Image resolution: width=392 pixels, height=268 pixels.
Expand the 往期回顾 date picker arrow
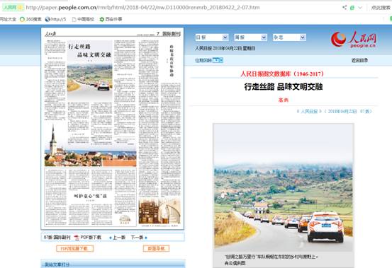coord(221,60)
